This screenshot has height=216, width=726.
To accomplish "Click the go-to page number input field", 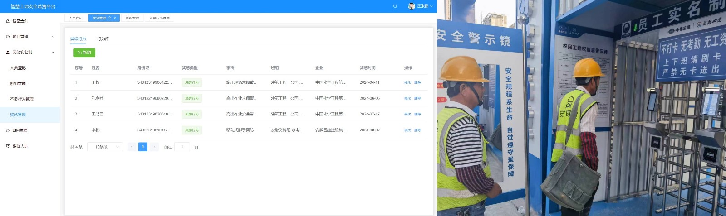I will pyautogui.click(x=182, y=147).
